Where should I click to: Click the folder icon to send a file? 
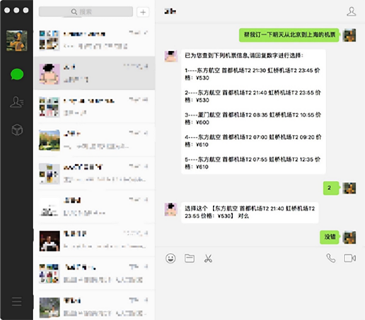coord(190,259)
